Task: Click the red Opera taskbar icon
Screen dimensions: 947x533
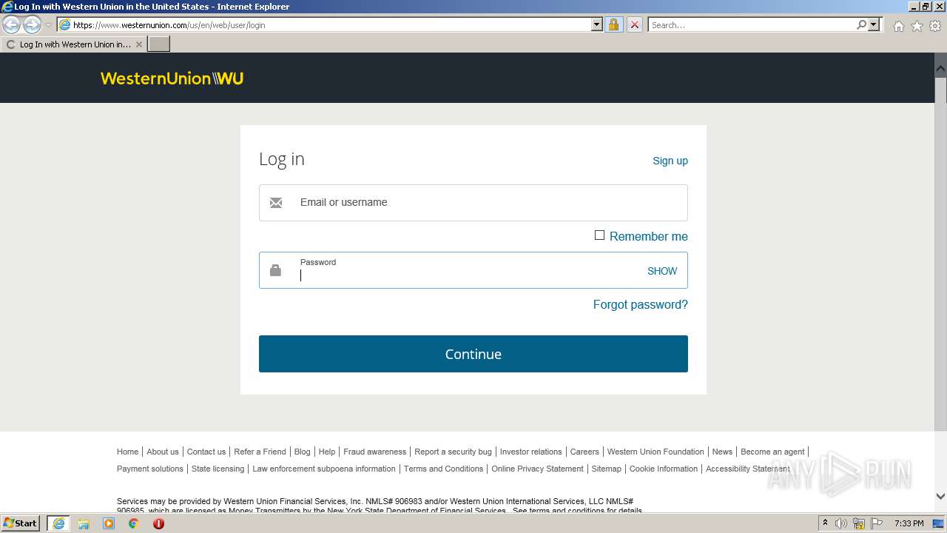Action: (x=158, y=523)
